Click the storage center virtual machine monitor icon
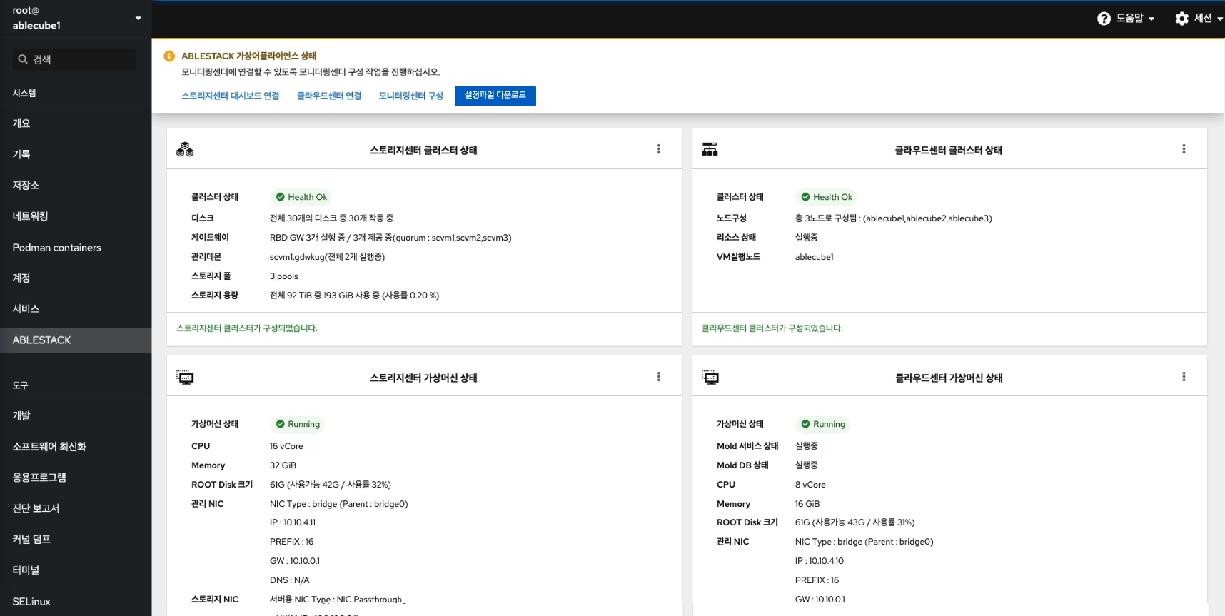 (185, 378)
